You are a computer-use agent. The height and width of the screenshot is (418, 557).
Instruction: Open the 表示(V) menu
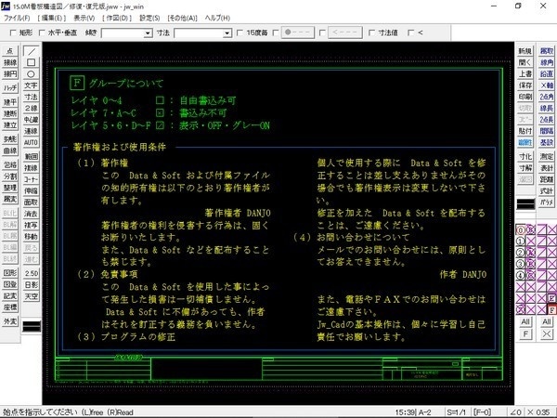click(84, 18)
